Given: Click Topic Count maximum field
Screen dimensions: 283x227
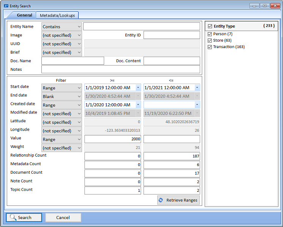Looking at the screenshot, I should tap(172, 190).
